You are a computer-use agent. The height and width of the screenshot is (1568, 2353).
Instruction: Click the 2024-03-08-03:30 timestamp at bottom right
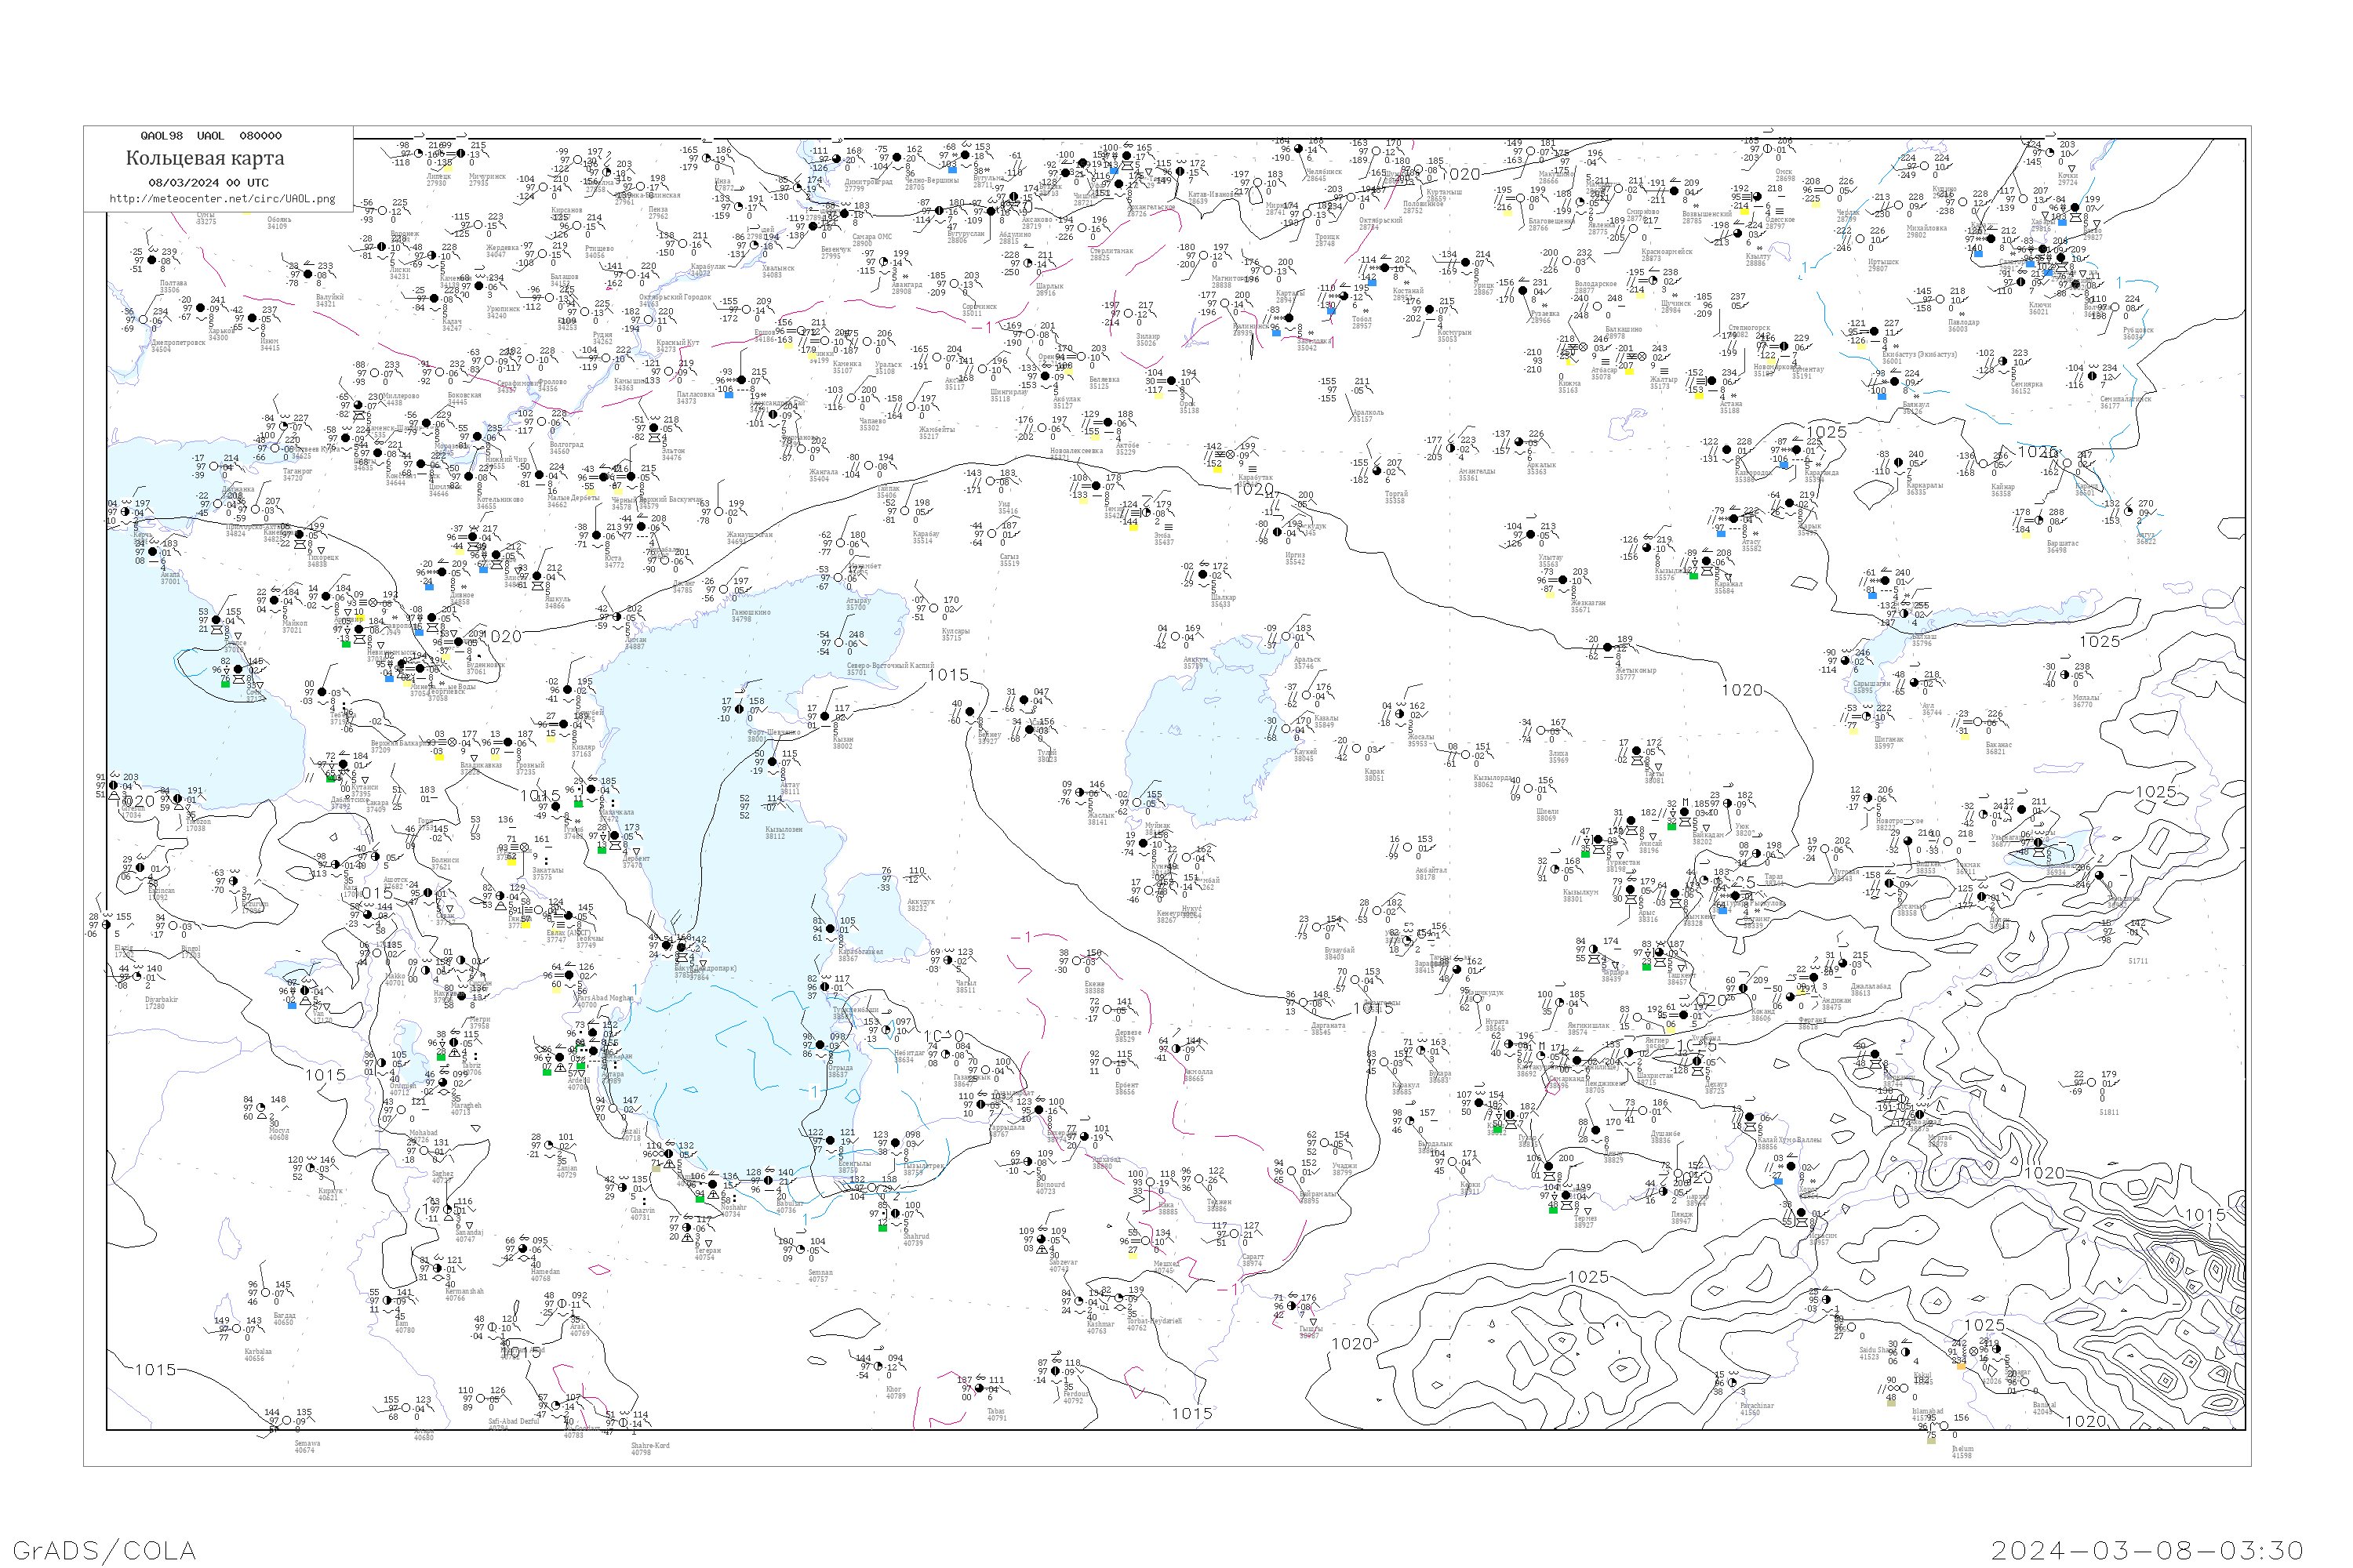tap(2147, 1549)
